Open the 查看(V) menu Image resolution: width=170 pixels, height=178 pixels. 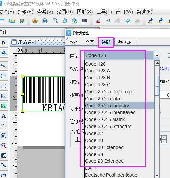click(45, 12)
